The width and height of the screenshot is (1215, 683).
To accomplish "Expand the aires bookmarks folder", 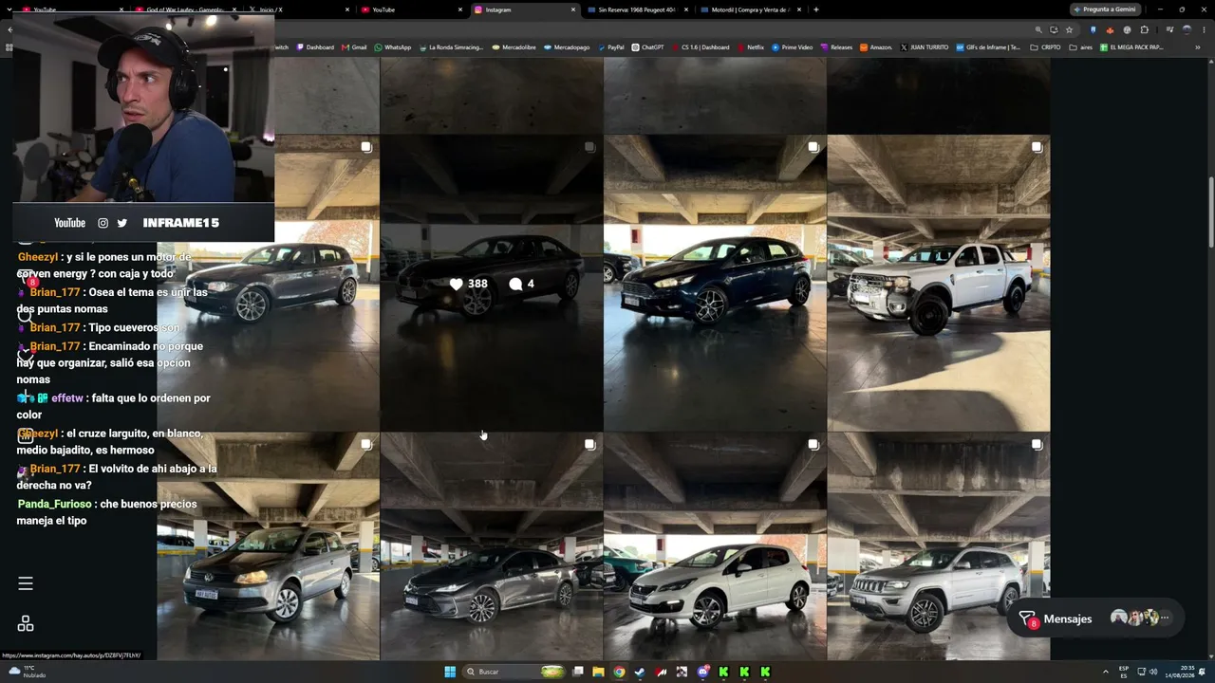I will coord(1080,47).
